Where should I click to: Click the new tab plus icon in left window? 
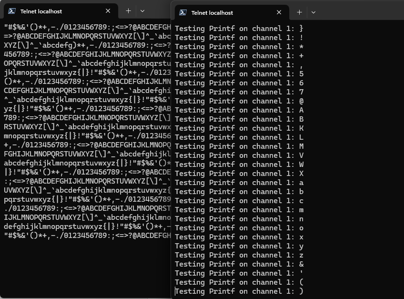tap(128, 10)
